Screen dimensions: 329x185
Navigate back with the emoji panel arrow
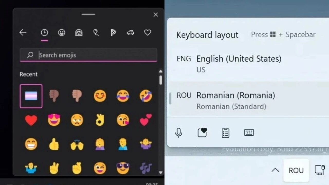[x=23, y=33]
